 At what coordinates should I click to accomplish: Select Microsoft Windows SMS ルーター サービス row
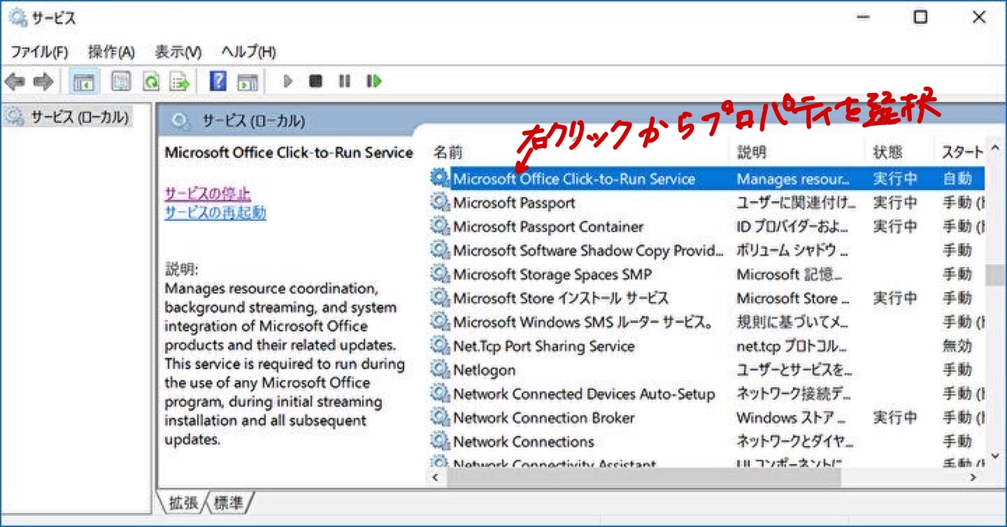[x=706, y=322]
